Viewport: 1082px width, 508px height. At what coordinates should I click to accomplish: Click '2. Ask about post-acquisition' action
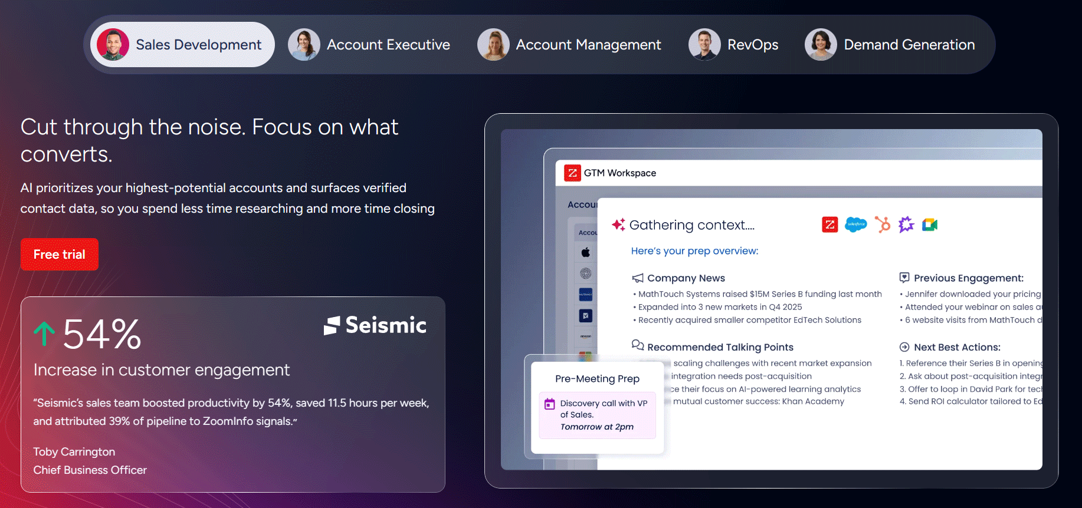[x=970, y=376]
